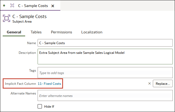The height and width of the screenshot is (112, 175).
Task: Click the large Subject Area header icon
Action: [x=6, y=18]
